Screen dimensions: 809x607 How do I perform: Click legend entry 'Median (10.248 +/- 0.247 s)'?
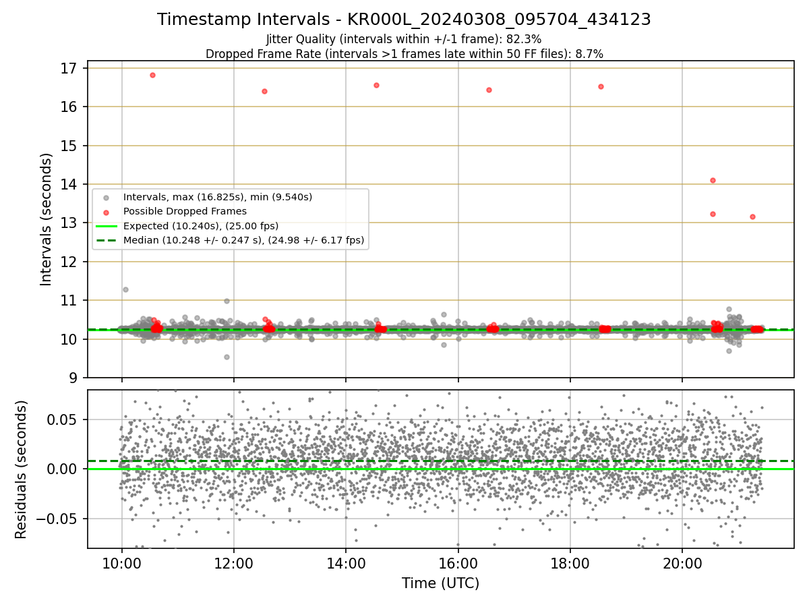(243, 239)
